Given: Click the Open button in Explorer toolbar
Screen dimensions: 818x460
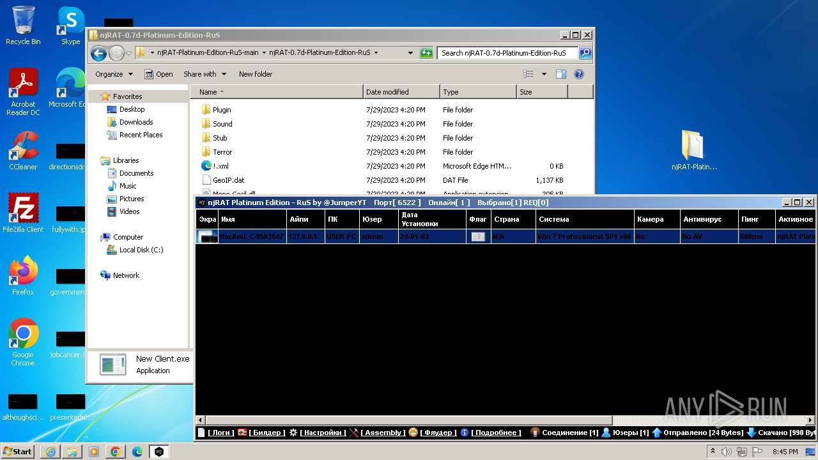Looking at the screenshot, I should tap(158, 74).
